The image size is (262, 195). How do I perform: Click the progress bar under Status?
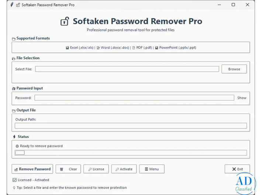131,153
